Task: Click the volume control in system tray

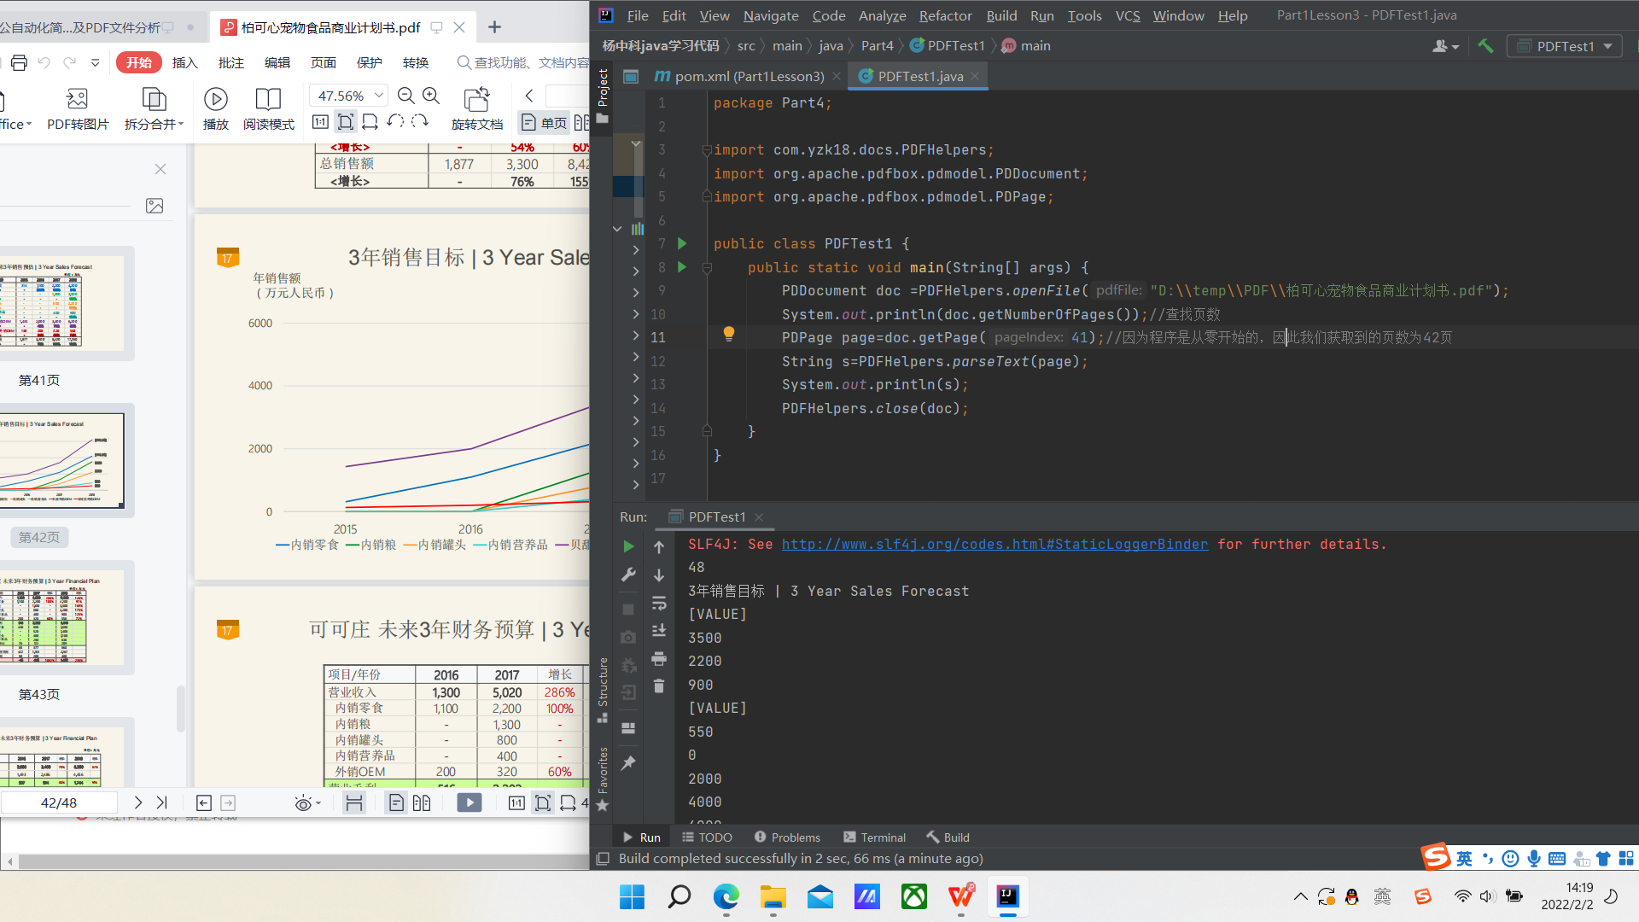Action: (x=1488, y=896)
